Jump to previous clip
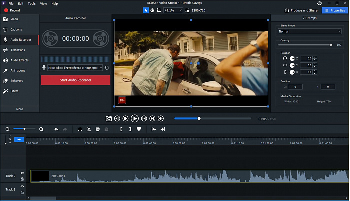Viewport: 350px width, 201px height. pyautogui.click(x=144, y=119)
